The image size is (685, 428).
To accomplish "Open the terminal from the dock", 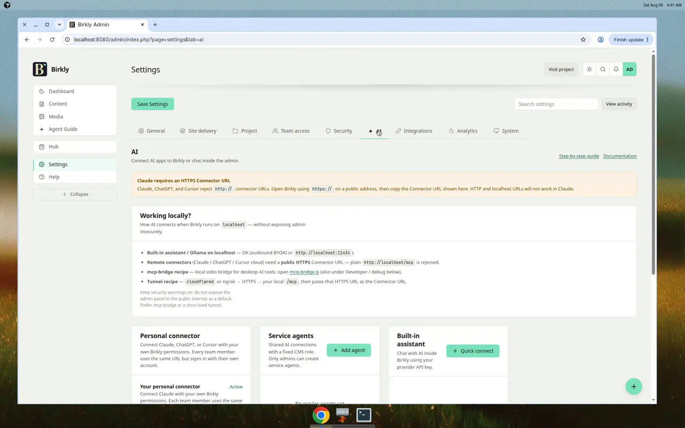I will click(364, 415).
